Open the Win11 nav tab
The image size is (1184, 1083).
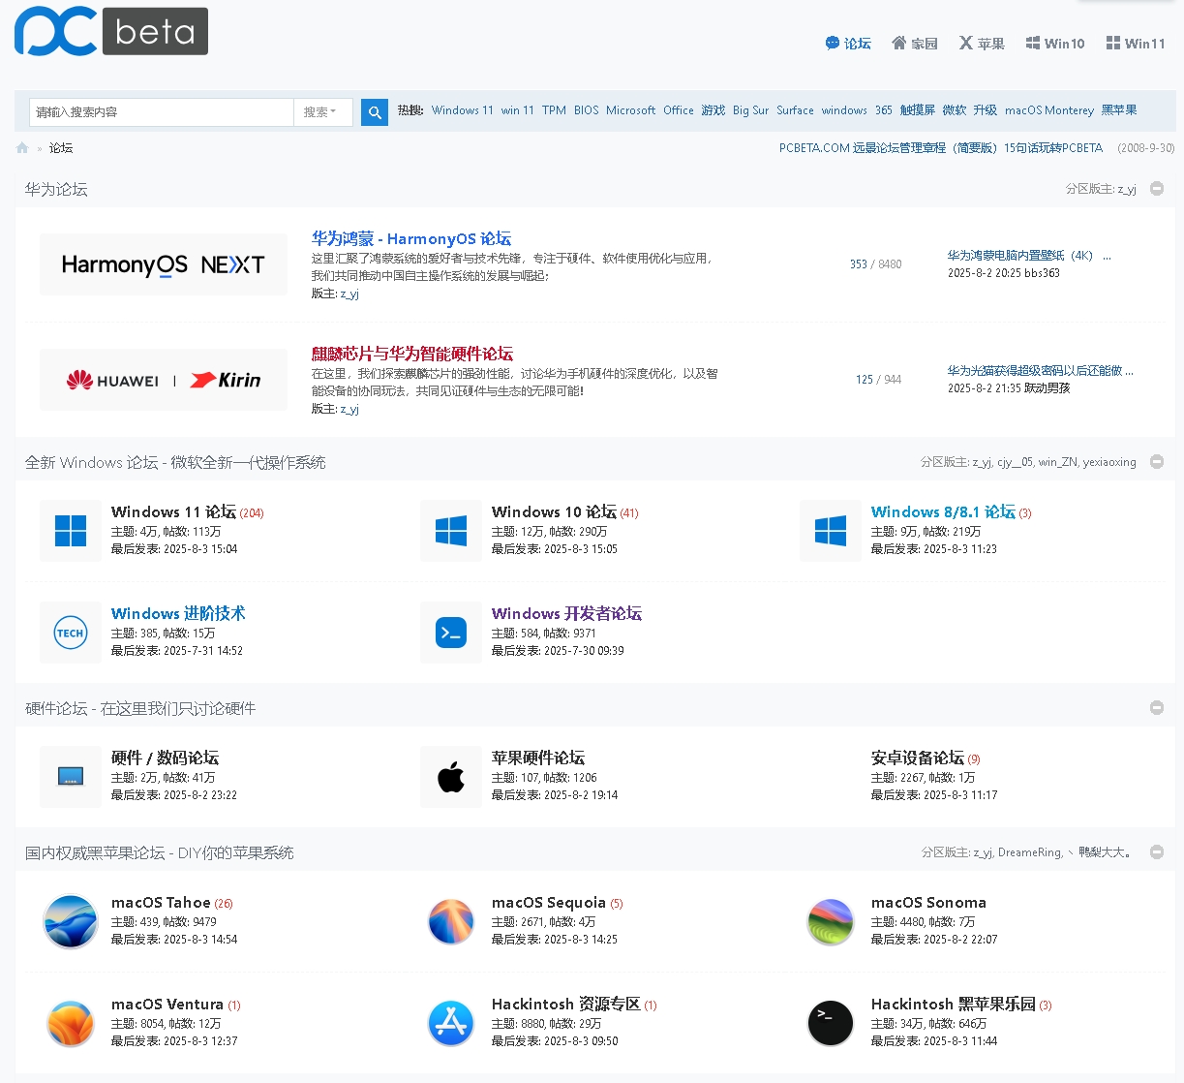coord(1136,44)
